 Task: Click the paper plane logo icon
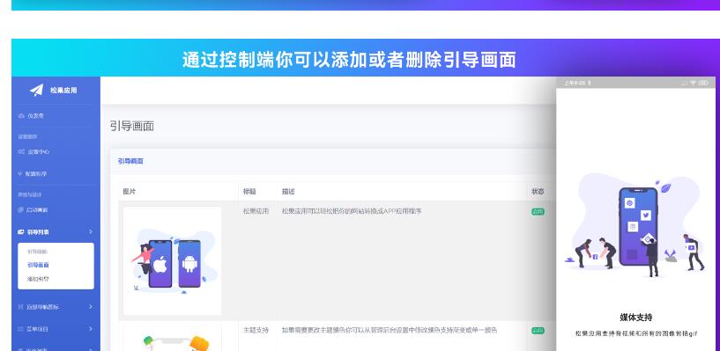[x=37, y=91]
